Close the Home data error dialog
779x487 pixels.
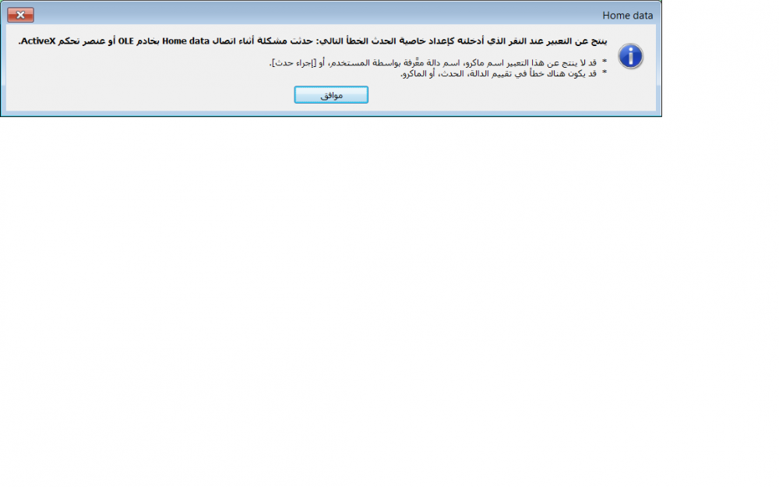tap(20, 15)
